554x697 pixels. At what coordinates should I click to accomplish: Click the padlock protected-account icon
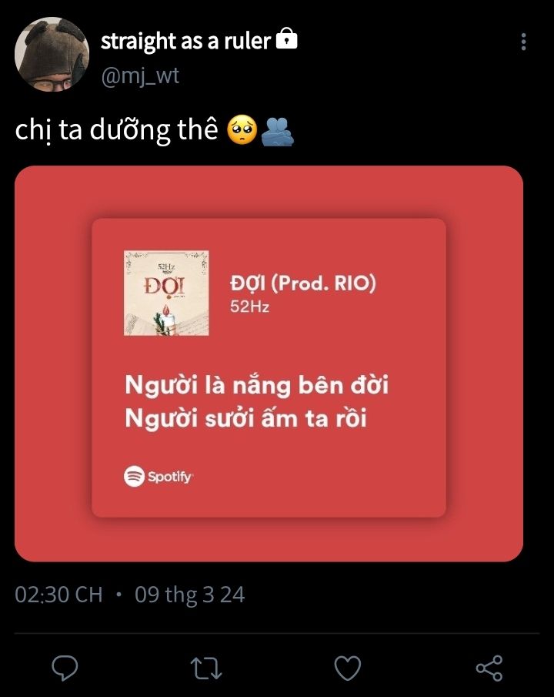[x=286, y=39]
